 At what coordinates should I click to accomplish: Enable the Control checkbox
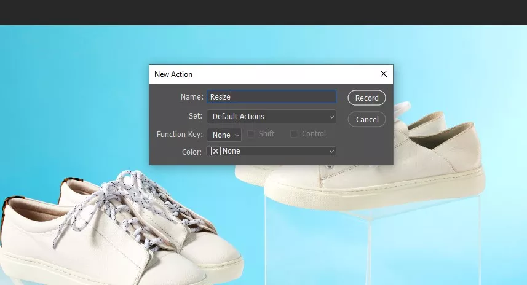point(294,134)
